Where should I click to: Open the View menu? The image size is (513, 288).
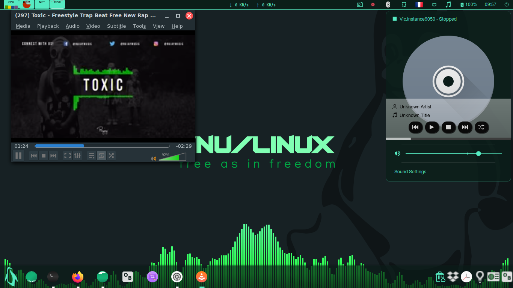[158, 26]
